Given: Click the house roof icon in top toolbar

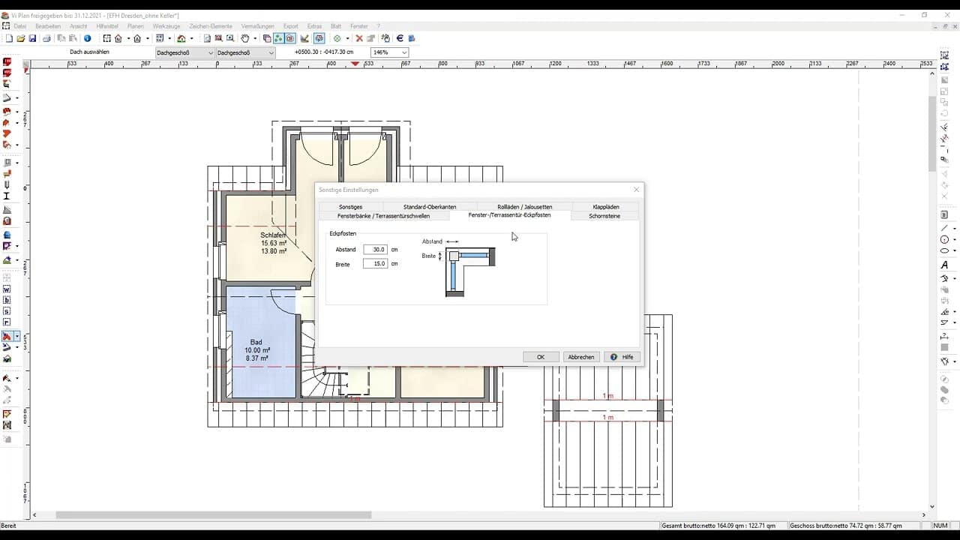Looking at the screenshot, I should 181,38.
